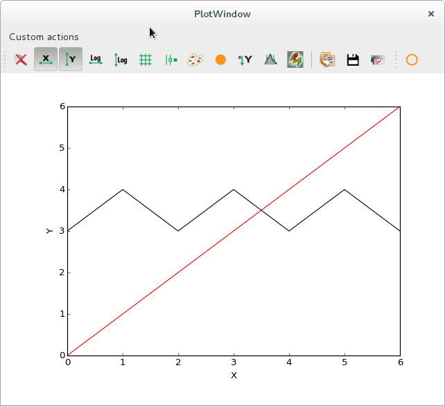
Task: Toggle the plot grid
Action: (146, 59)
